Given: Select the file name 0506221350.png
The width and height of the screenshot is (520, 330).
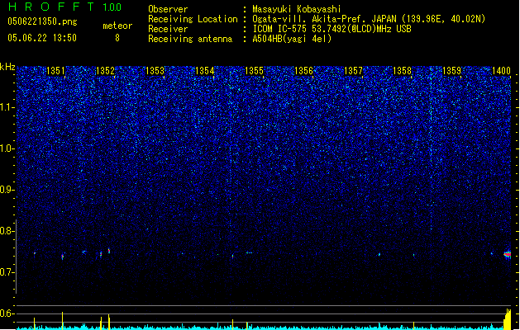Looking at the screenshot, I should point(42,21).
